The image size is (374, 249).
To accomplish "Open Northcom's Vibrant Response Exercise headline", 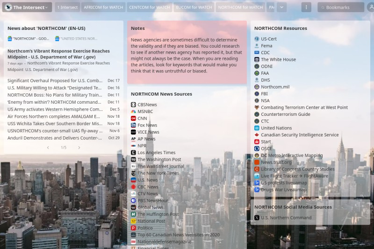I will pos(59,54).
